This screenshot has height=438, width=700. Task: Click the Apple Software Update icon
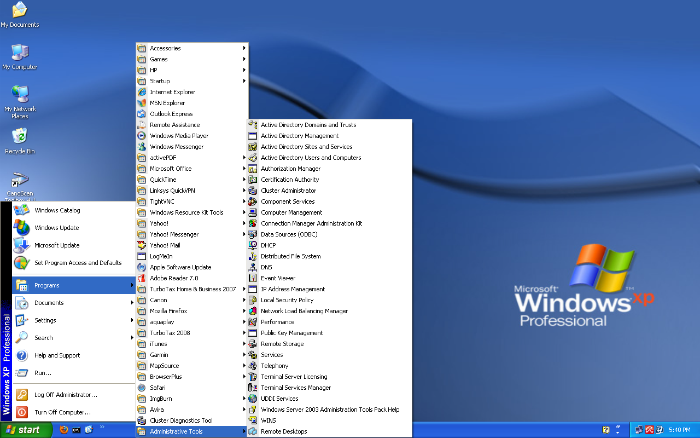click(x=142, y=267)
